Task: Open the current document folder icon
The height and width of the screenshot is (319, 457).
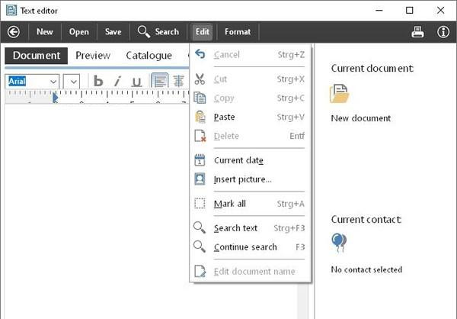Action: (x=339, y=94)
